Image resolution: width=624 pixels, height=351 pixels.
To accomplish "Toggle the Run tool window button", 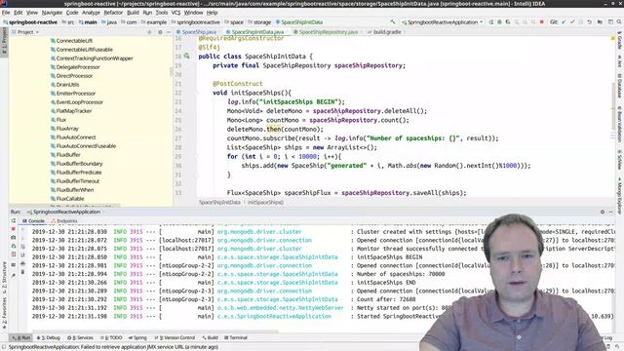I will point(21,338).
